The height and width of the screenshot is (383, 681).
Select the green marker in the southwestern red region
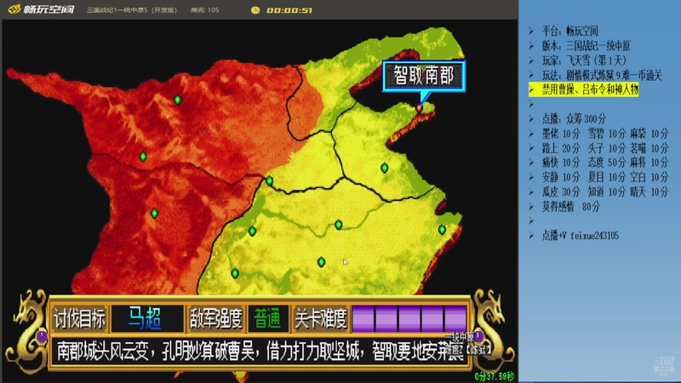point(154,214)
